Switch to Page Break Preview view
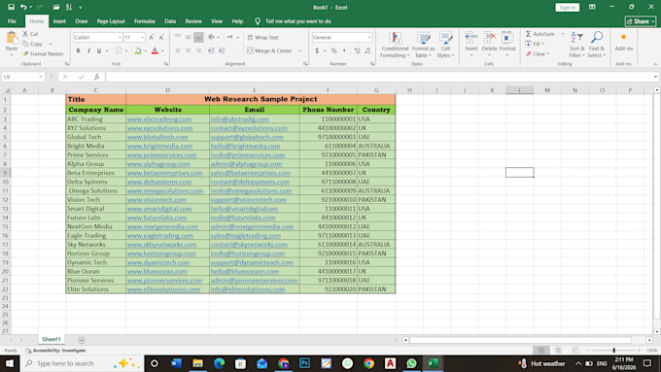 pyautogui.click(x=575, y=350)
